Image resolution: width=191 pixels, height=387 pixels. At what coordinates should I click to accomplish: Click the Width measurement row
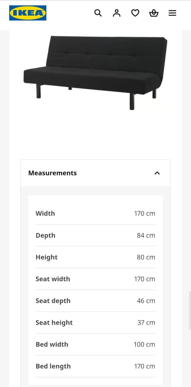point(95,213)
